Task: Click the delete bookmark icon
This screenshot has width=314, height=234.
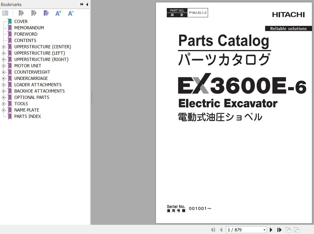Action: pos(21,13)
